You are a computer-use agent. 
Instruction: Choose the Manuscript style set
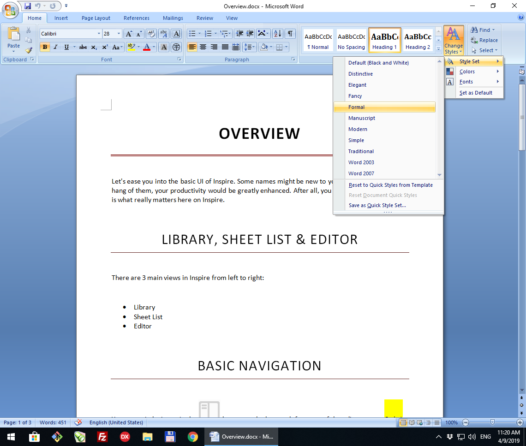pyautogui.click(x=385, y=118)
